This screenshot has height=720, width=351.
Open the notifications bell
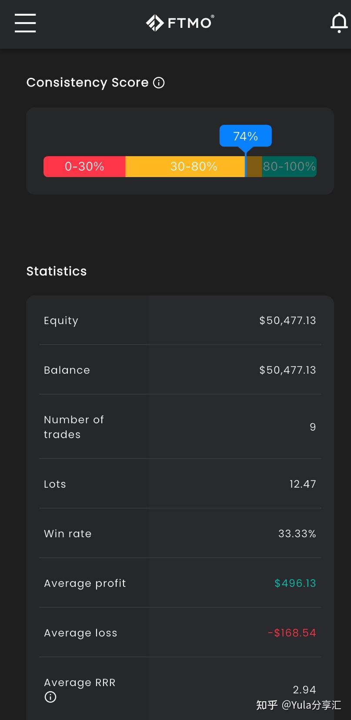(x=339, y=23)
